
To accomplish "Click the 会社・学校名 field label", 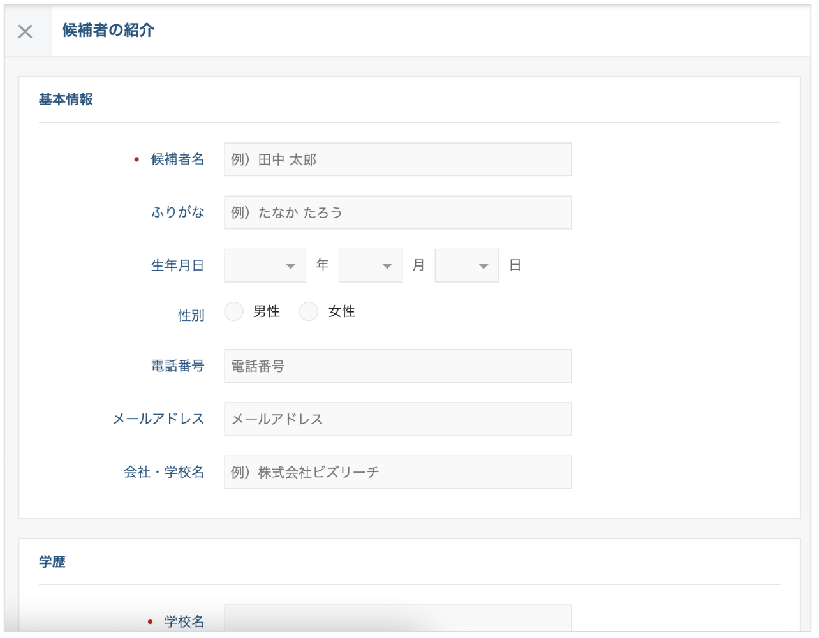I will tap(164, 472).
